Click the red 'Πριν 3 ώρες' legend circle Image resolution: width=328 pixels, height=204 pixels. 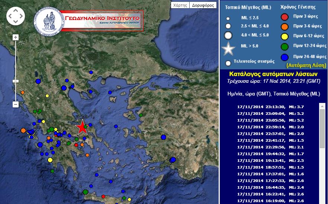tap(285, 17)
